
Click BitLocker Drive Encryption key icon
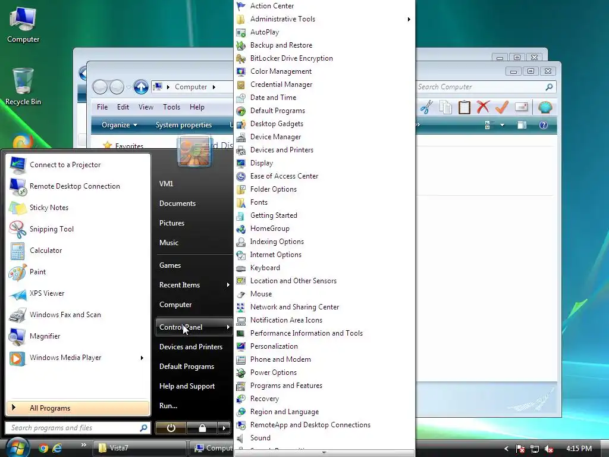[x=241, y=58]
